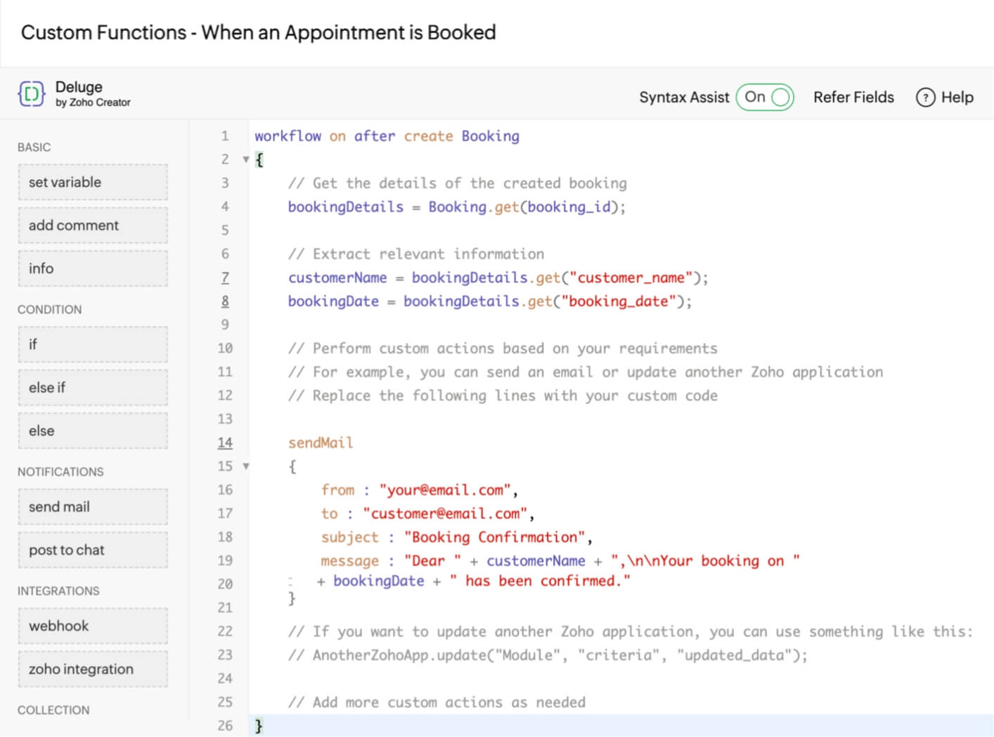Choose the info block in Basic

point(93,268)
